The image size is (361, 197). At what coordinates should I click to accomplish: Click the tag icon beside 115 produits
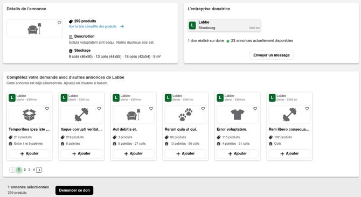(x=219, y=137)
